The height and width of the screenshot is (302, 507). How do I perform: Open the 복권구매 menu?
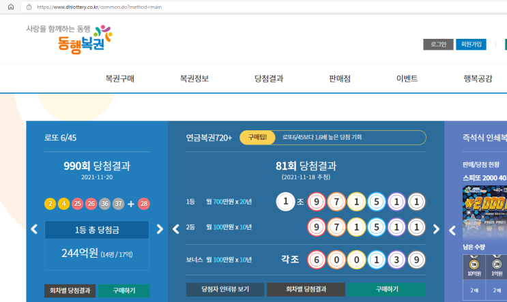[x=120, y=78]
